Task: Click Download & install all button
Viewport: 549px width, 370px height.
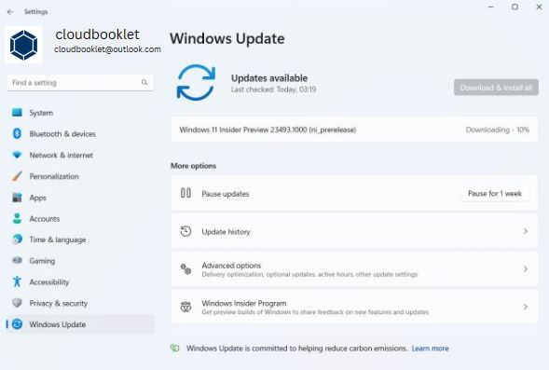Action: 496,88
